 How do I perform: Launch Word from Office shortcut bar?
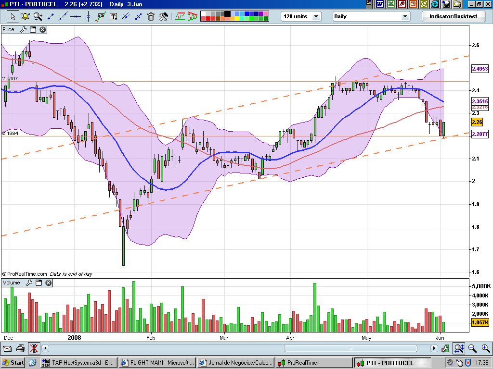point(380,4)
